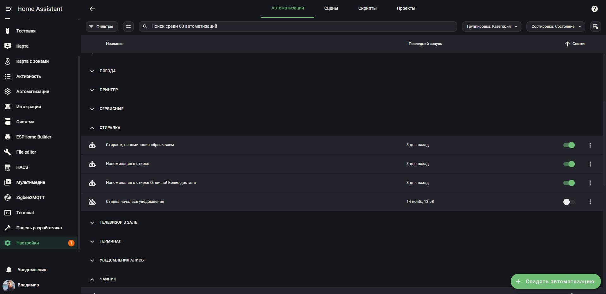Switch to the Скрипты tab
The height and width of the screenshot is (294, 606).
367,9
